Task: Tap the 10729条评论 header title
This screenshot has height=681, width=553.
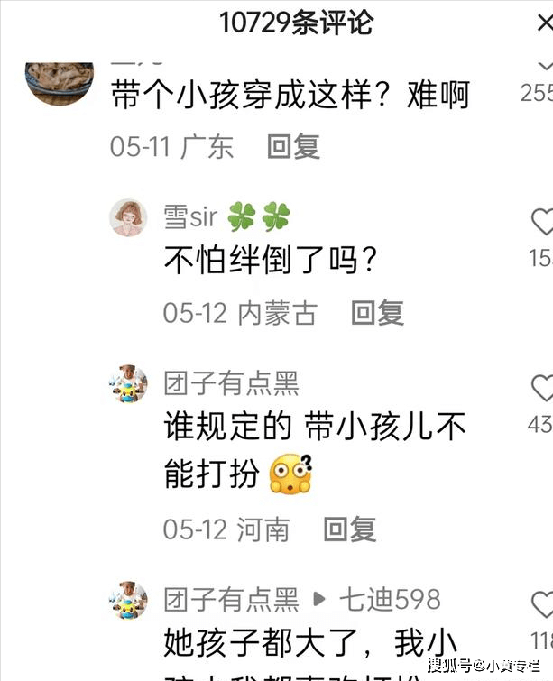Action: pos(296,23)
